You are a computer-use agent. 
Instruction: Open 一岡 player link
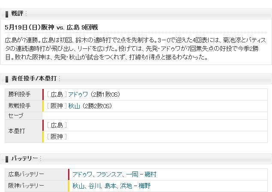click(x=132, y=174)
